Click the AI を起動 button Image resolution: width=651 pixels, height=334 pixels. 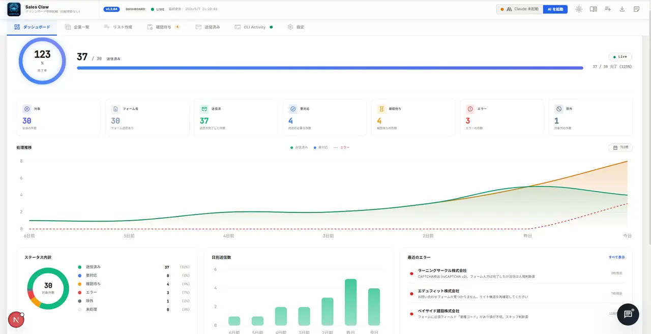coord(555,9)
